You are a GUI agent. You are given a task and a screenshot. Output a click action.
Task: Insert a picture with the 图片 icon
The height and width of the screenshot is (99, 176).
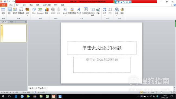(10, 11)
